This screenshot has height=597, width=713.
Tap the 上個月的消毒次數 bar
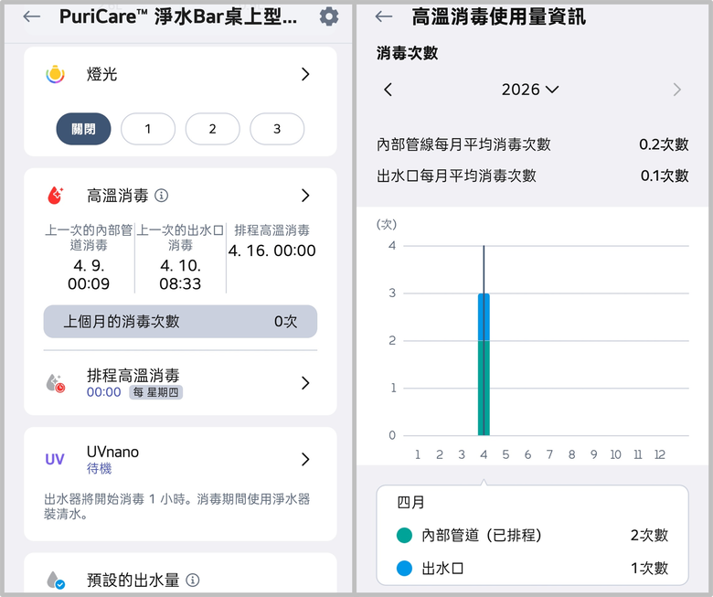[180, 322]
